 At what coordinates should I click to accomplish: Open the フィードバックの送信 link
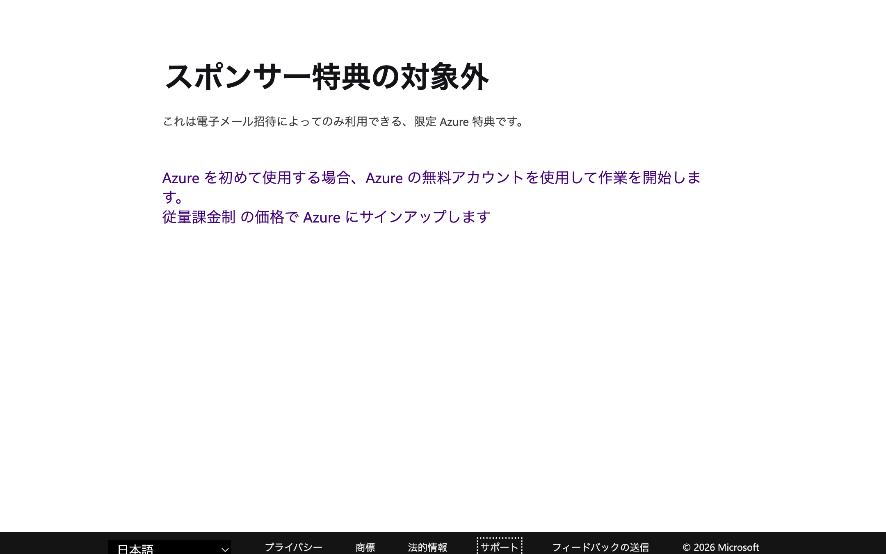[x=601, y=547]
